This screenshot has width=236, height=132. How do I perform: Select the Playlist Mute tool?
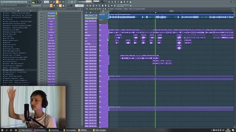coord(96,9)
